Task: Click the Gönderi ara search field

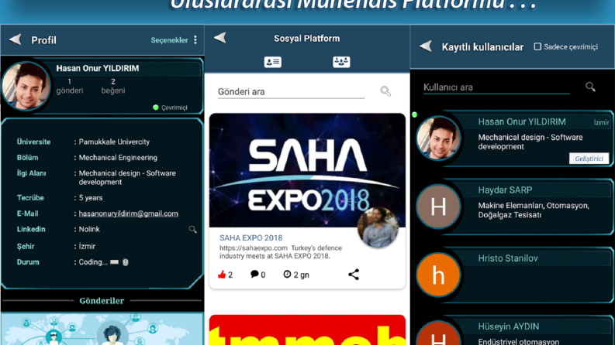Action: click(x=291, y=91)
